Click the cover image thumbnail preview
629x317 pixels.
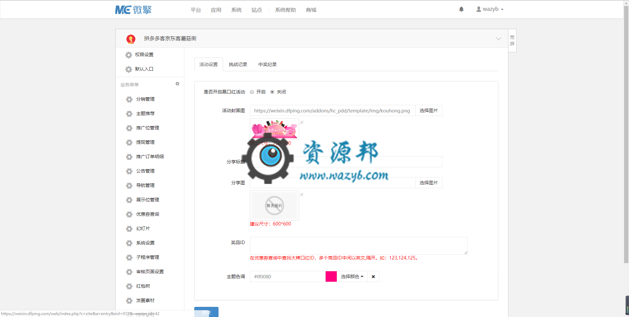point(275,129)
